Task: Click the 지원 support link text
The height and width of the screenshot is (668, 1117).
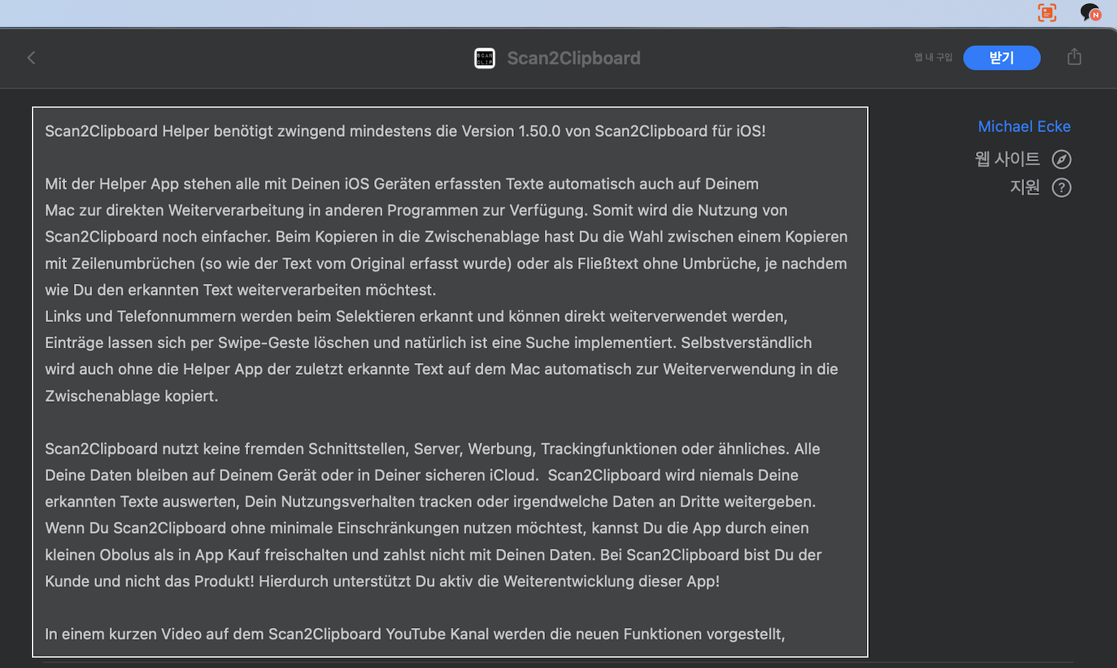Action: point(1025,187)
